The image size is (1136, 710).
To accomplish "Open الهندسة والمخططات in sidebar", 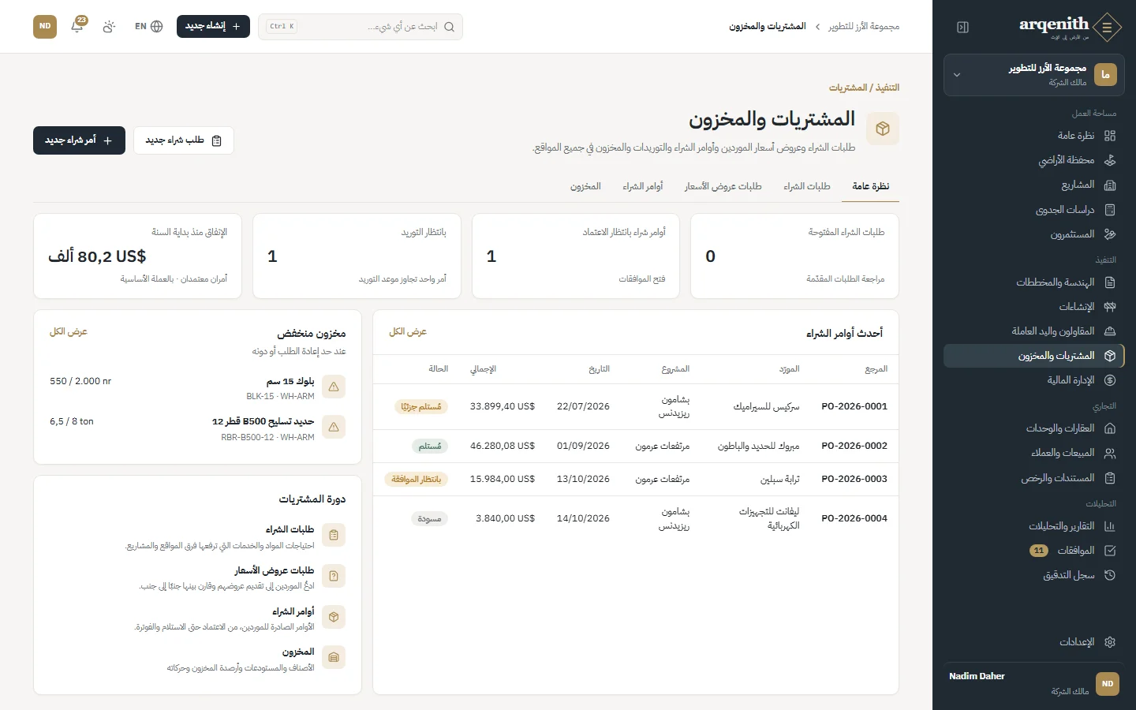I will pos(1034,282).
